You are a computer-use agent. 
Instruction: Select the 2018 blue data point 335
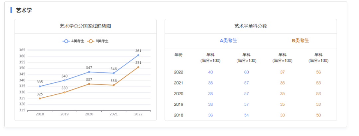40,86
